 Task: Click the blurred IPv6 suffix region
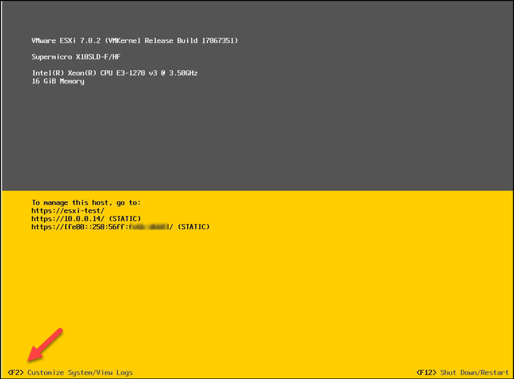[148, 226]
